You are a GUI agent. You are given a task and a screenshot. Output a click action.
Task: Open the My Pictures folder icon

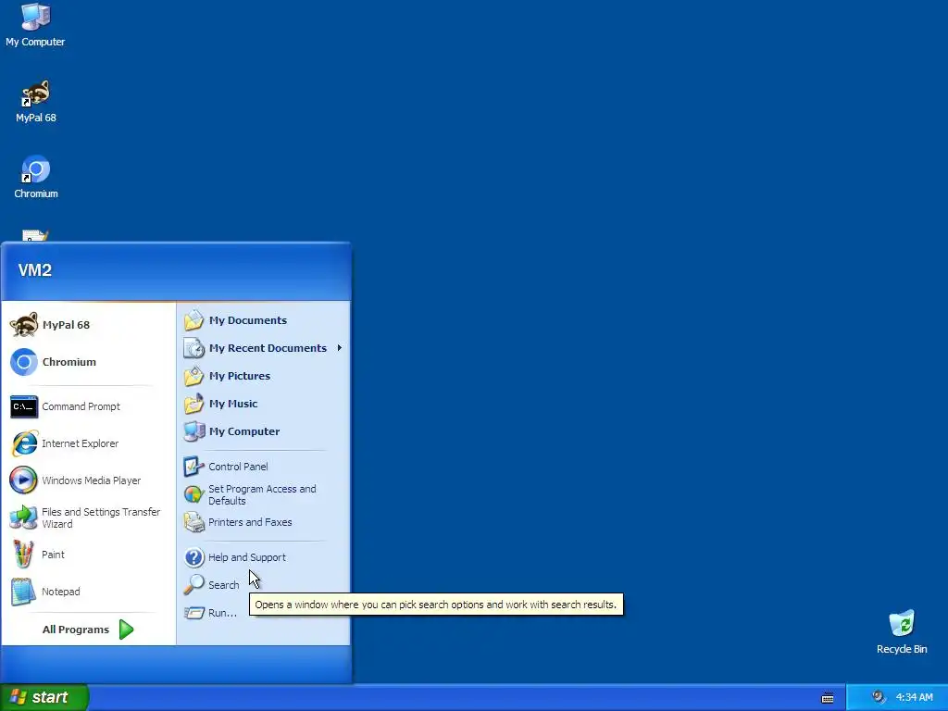point(194,376)
